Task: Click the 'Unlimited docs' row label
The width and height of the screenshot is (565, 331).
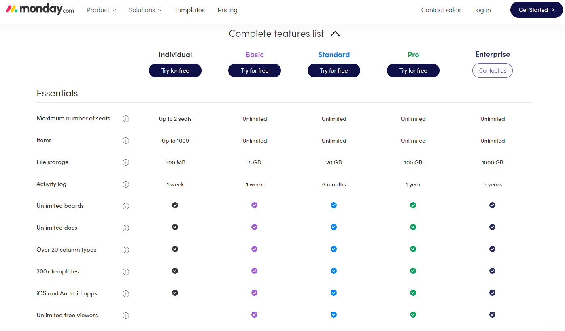Action: pyautogui.click(x=57, y=228)
